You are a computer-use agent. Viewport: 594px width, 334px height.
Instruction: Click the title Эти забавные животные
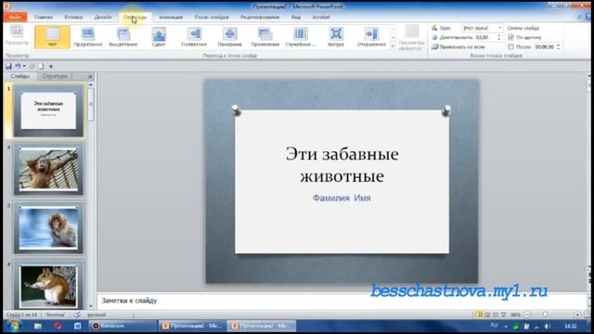pyautogui.click(x=342, y=165)
